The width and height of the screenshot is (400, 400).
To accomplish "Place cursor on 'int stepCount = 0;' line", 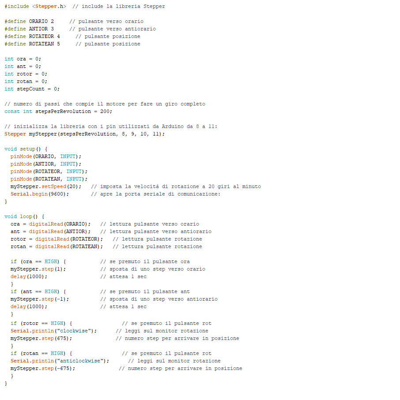I will pos(32,89).
